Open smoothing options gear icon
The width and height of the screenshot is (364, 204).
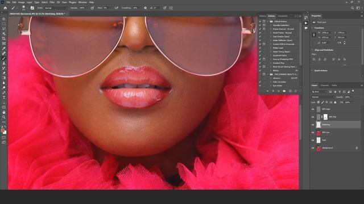(146, 8)
